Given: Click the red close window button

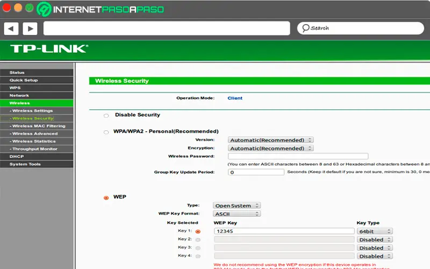Looking at the screenshot, I should pyautogui.click(x=6, y=8).
